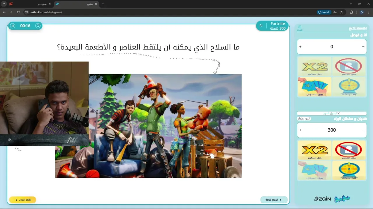
Task: Bookmark this page with the star
Action: (x=342, y=12)
